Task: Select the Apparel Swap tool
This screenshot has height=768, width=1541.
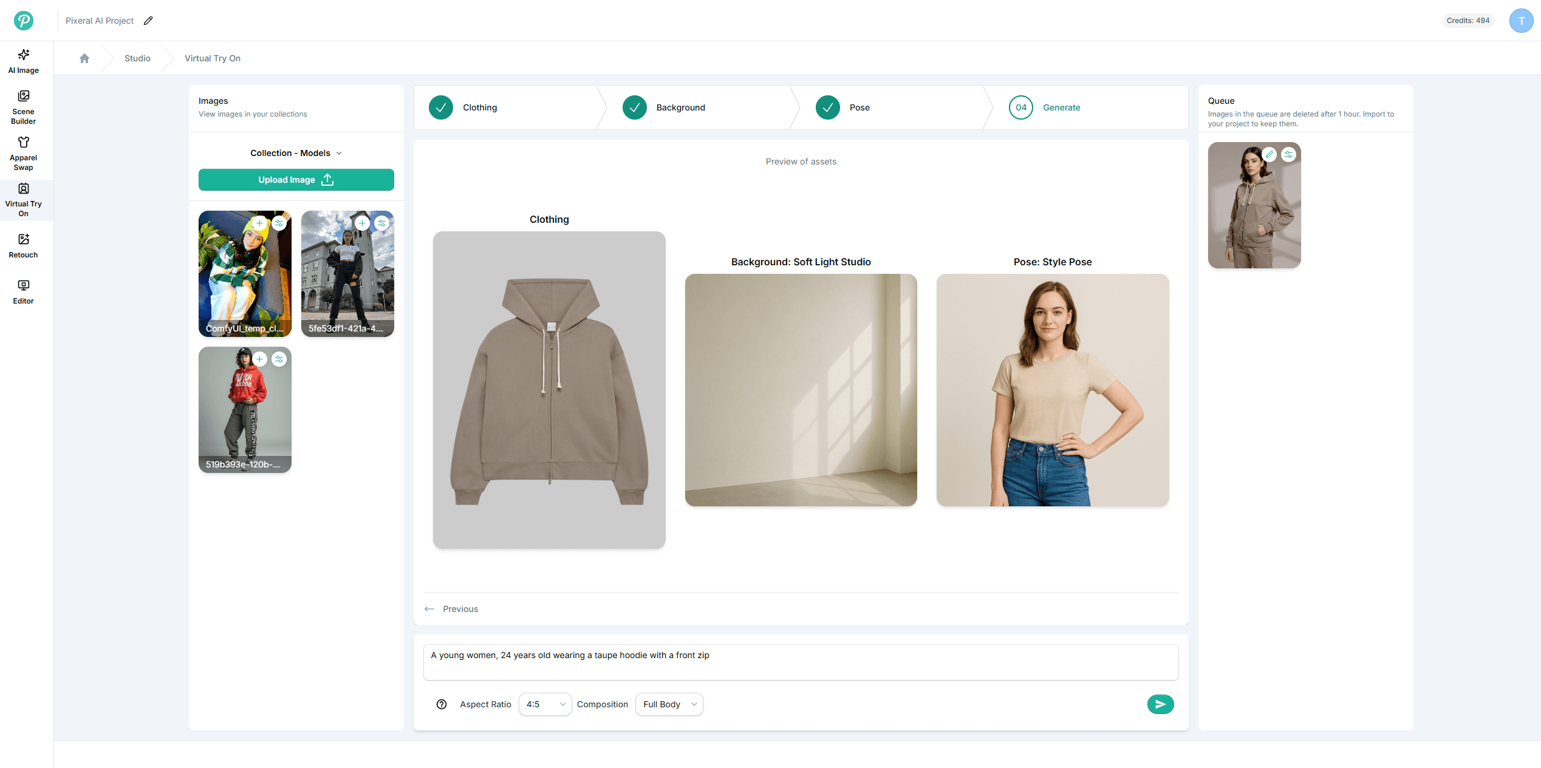Action: (22, 152)
